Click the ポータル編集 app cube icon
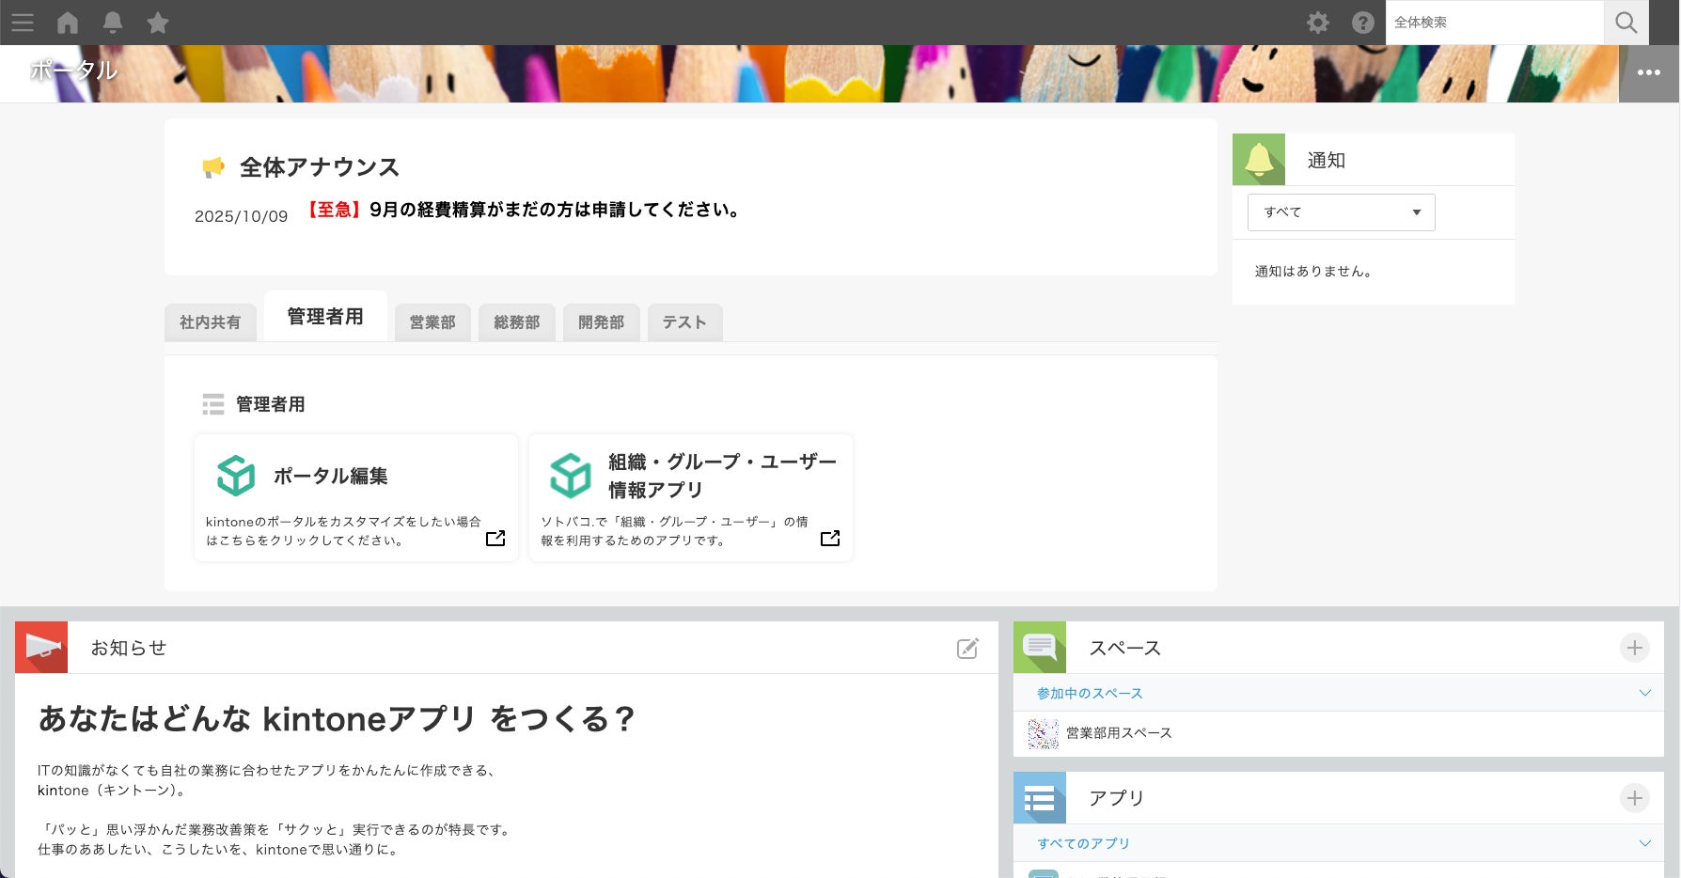The image size is (1681, 878). 236,476
